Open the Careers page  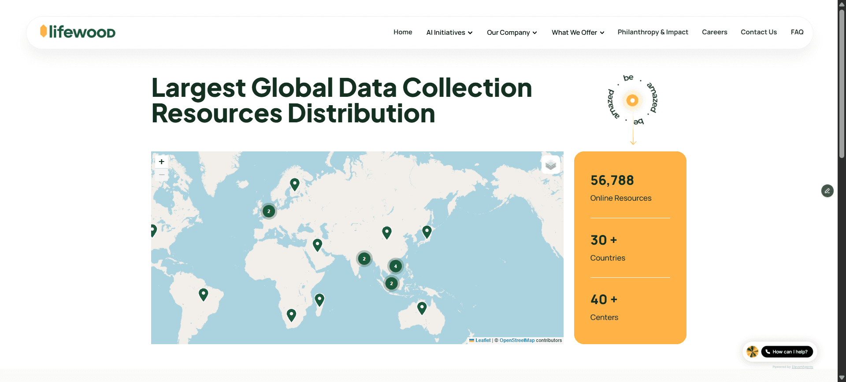714,32
